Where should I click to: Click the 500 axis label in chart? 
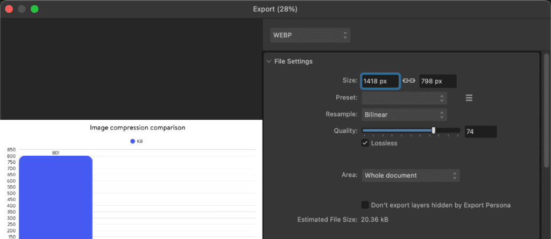11,193
